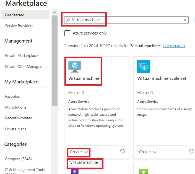Viewport: 195px width, 174px height.
Task: Choose Virtual machine from Create menu
Action: [84, 162]
